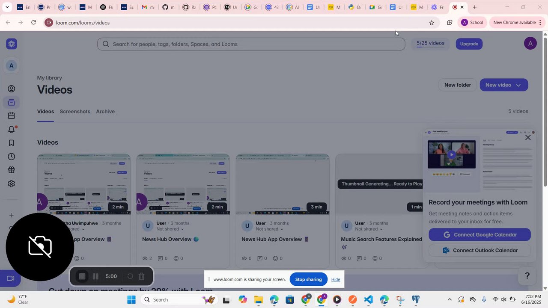Open the Earn free videos gift icon
Screen dimensions: 548x308
(12, 170)
